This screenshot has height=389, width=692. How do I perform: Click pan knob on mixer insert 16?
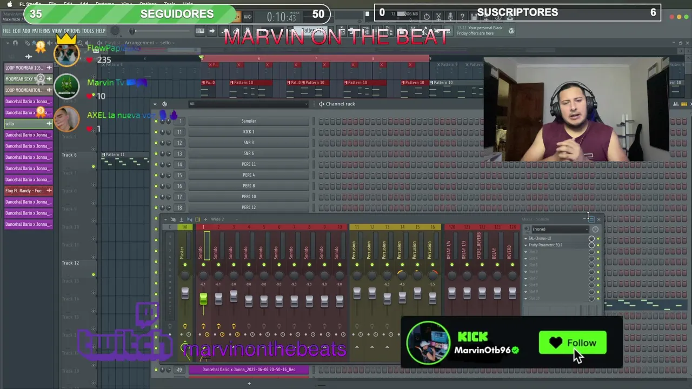(432, 275)
